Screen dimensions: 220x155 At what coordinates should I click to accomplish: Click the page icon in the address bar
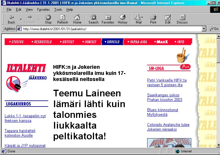click(19, 29)
